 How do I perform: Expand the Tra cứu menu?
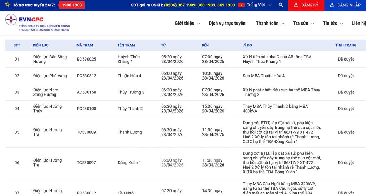pyautogui.click(x=303, y=23)
